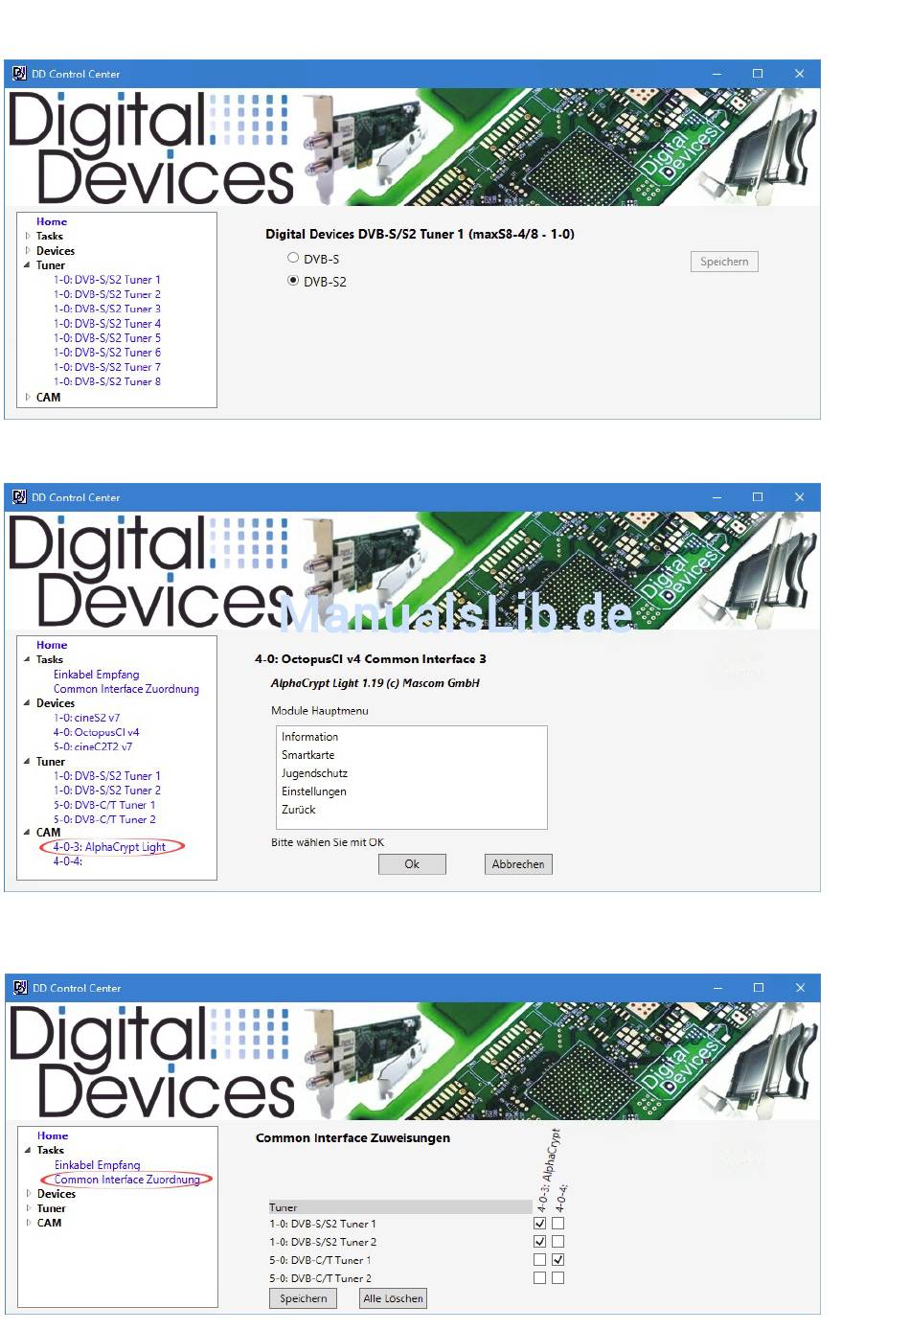Open 5-0: DVB-C/T Tuner 1 in OctopusCI window tree
This screenshot has width=910, height=1330.
coord(104,805)
